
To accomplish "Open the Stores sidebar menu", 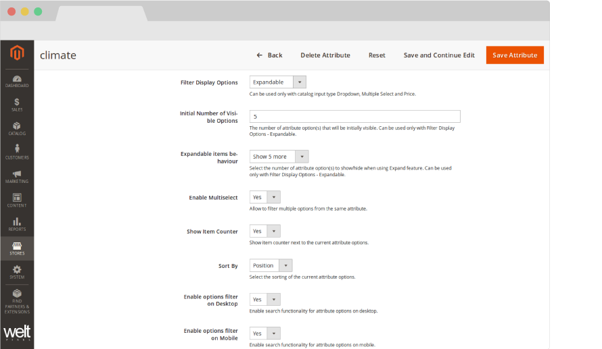I will (x=17, y=248).
